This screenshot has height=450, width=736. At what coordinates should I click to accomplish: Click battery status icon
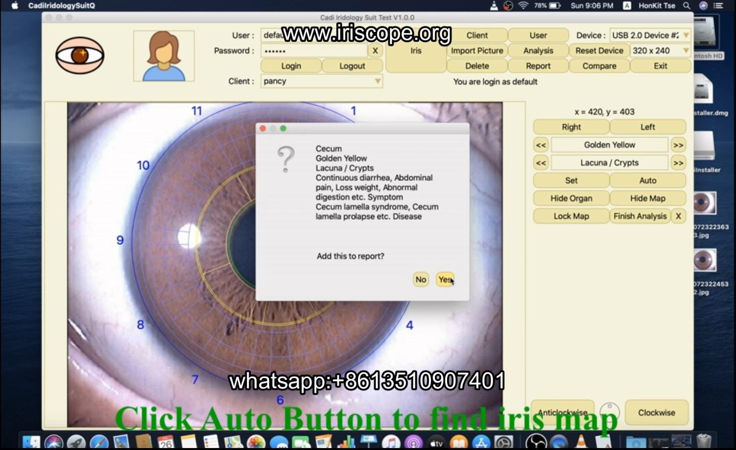[x=555, y=6]
